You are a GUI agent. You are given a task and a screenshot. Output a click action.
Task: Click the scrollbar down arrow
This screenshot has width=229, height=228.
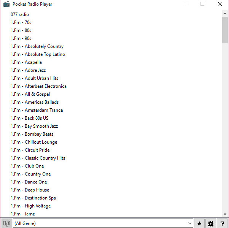tap(225, 214)
